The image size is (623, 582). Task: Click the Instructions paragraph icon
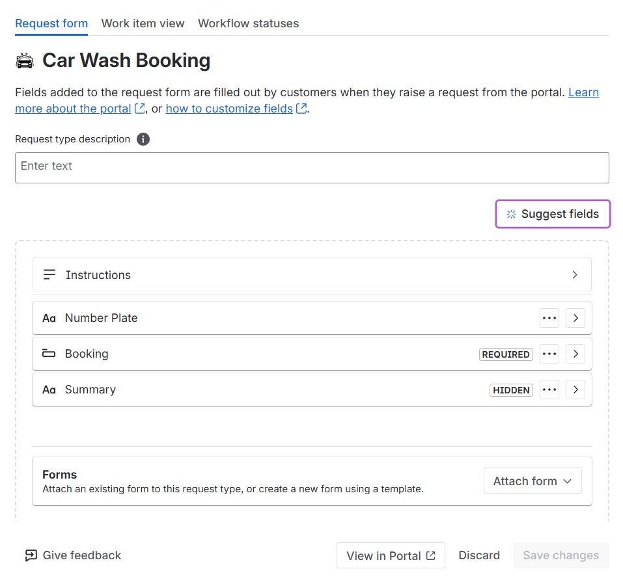click(x=49, y=275)
